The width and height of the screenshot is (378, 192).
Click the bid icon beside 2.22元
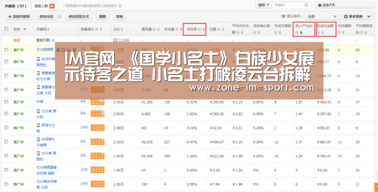[115, 40]
